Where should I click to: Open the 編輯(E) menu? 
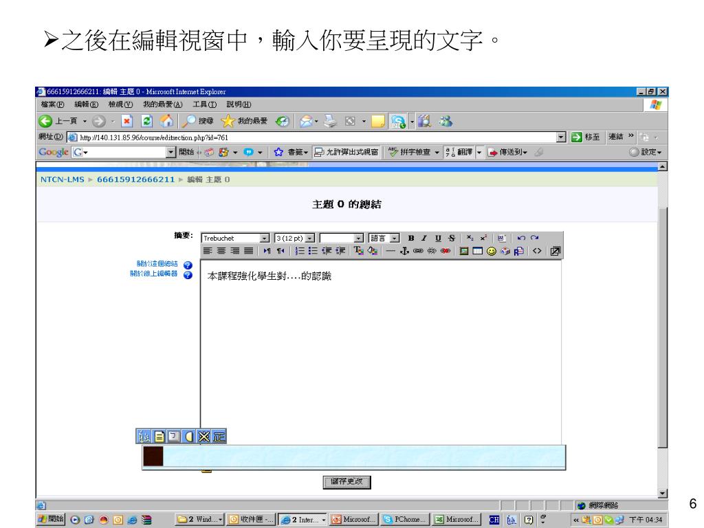pyautogui.click(x=86, y=104)
